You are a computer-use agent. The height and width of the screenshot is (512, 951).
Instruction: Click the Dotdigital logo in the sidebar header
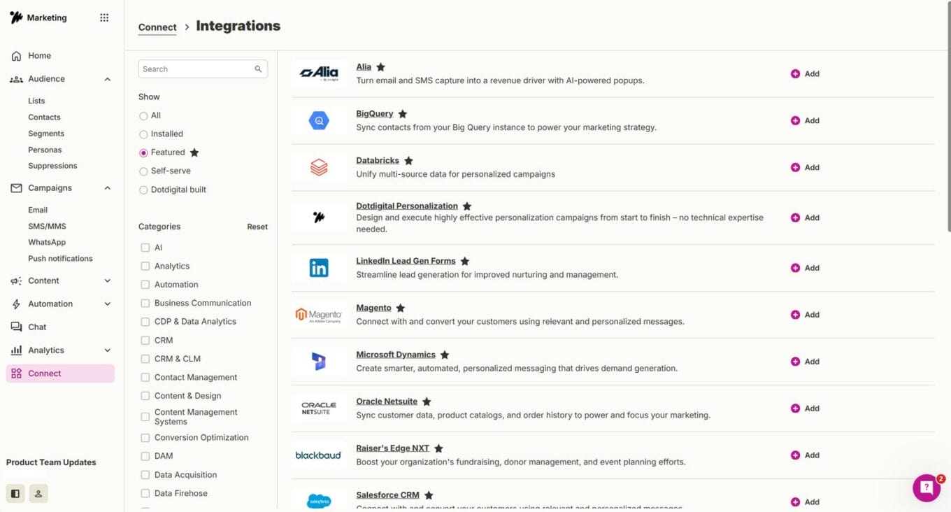click(x=16, y=17)
